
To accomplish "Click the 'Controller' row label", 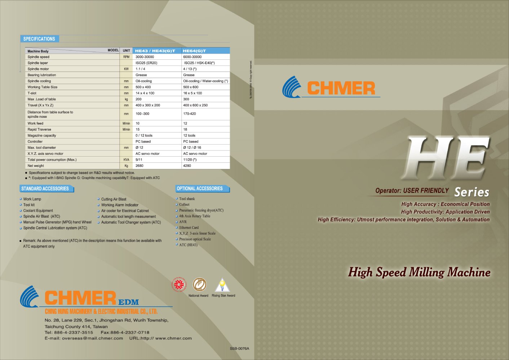I will pyautogui.click(x=35, y=142).
